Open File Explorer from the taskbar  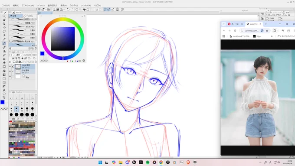click(x=121, y=163)
